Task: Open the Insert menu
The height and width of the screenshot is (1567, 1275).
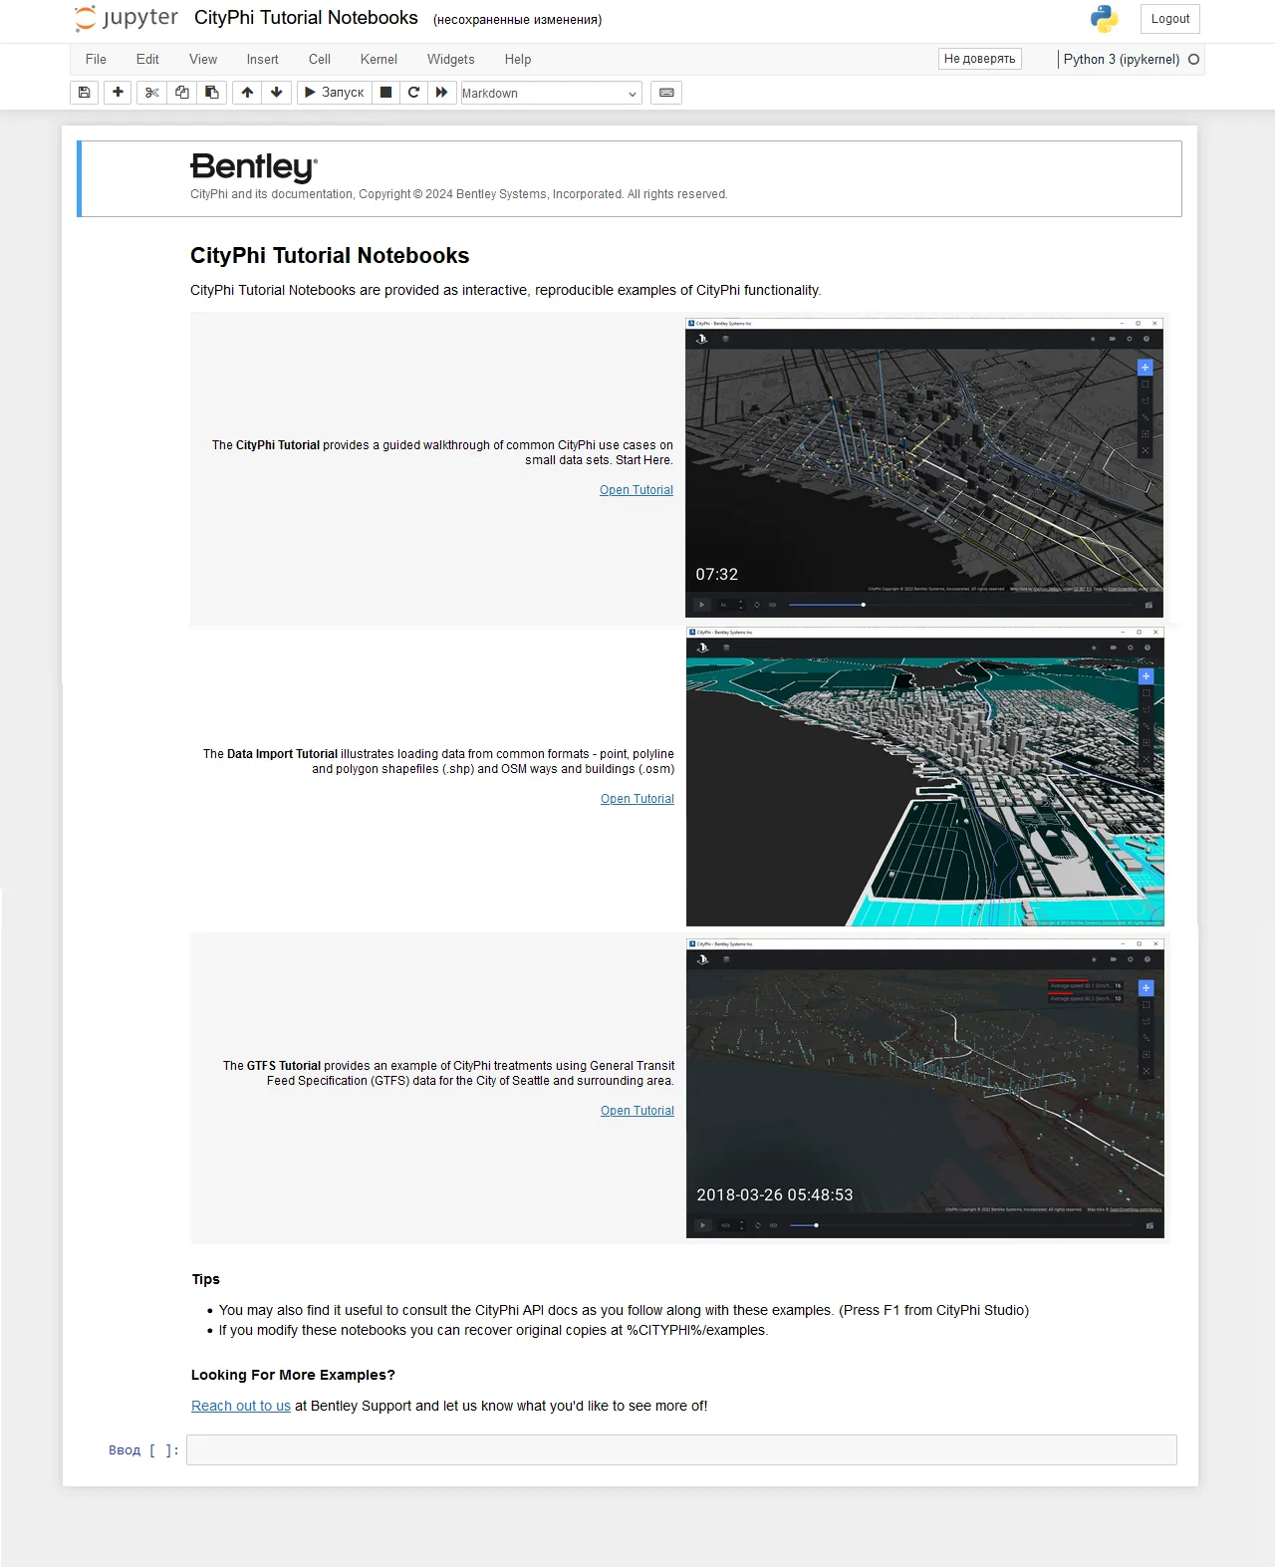Action: point(263,59)
